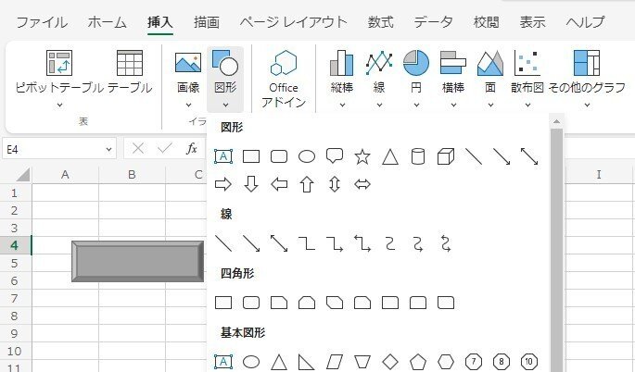Select the gray beveled rectangle on sheet

coord(138,261)
